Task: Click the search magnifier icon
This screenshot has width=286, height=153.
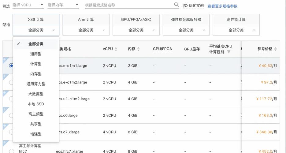Action: [x=176, y=5]
